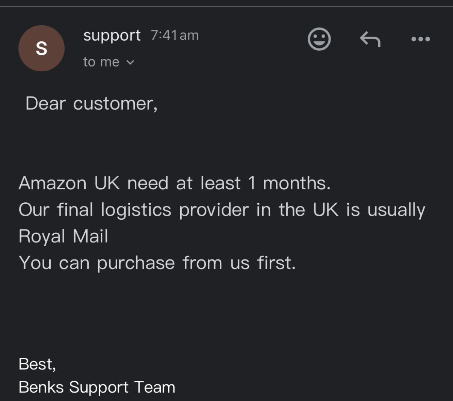Click the word "months" in the email
Screen dimensions: 453x401
tap(296, 183)
